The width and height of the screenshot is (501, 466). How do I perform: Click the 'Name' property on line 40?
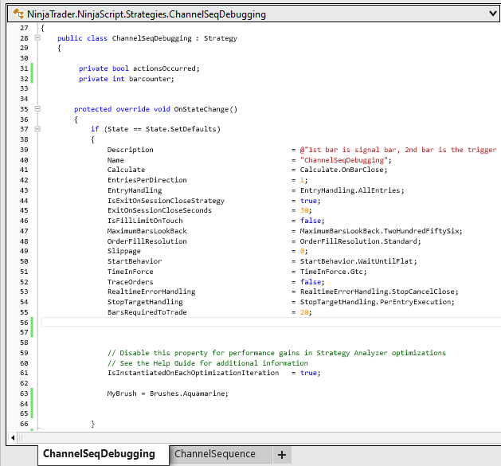(x=115, y=160)
